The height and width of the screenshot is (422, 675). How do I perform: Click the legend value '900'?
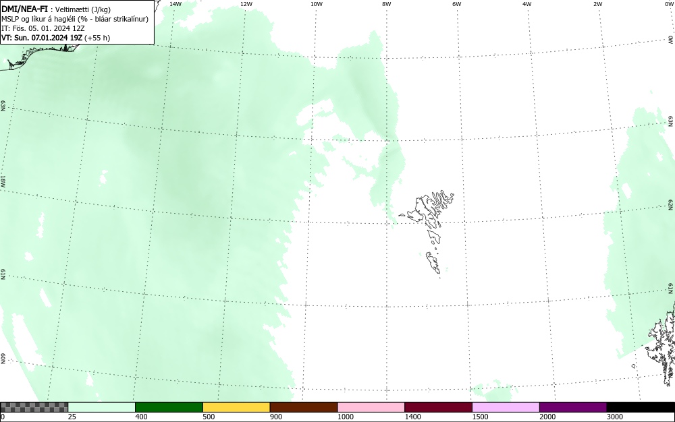pyautogui.click(x=276, y=417)
